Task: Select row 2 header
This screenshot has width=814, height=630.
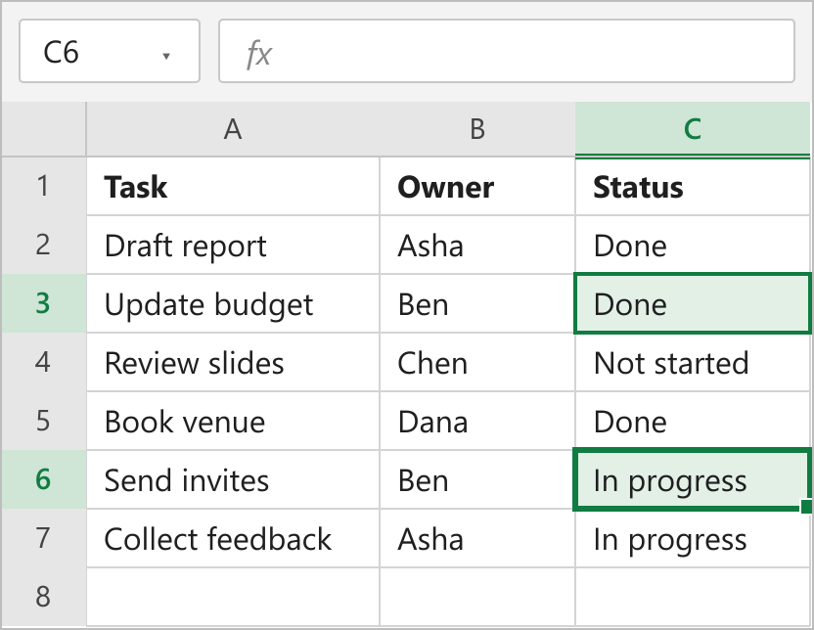Action: pos(44,245)
